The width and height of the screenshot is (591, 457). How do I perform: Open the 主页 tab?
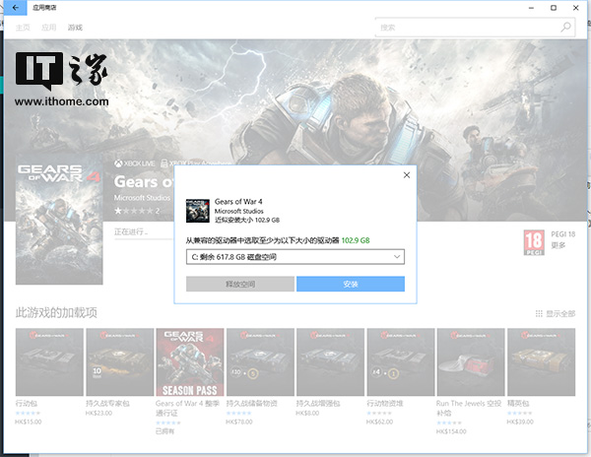pyautogui.click(x=23, y=28)
